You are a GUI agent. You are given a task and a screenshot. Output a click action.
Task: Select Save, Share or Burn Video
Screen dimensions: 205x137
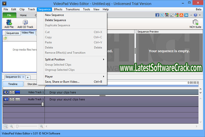[x=62, y=82]
